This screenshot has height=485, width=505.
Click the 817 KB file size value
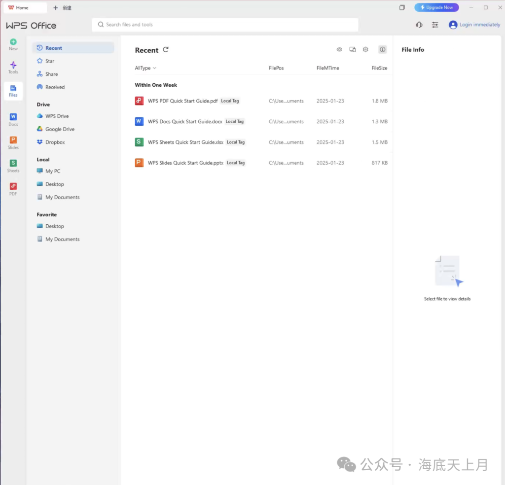pos(379,163)
